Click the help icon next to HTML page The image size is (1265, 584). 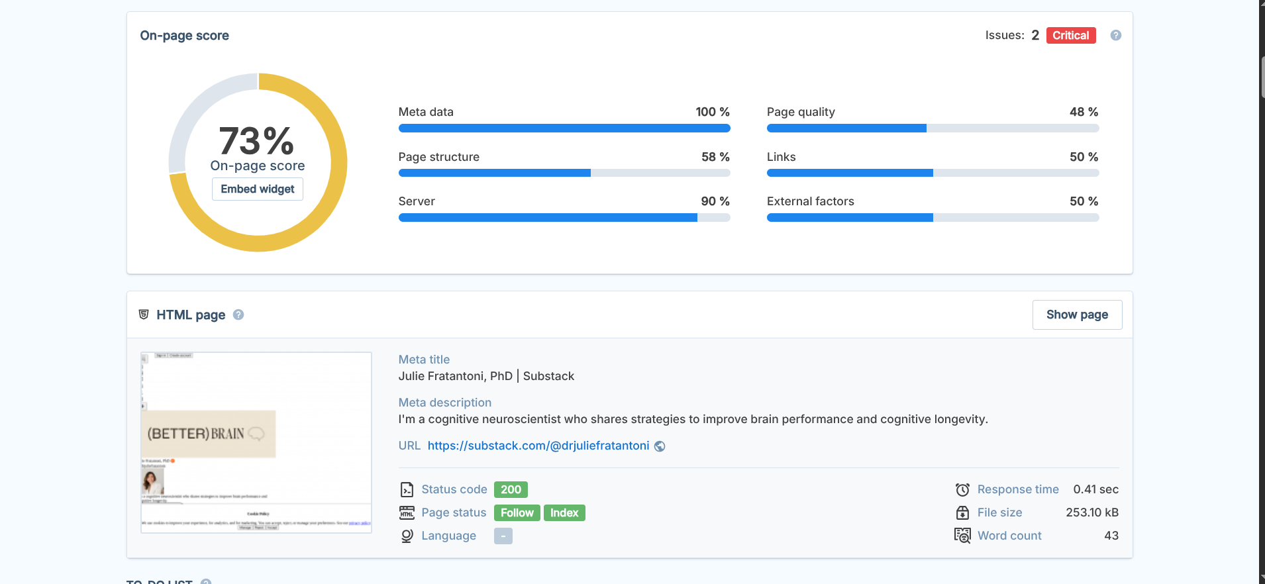[238, 315]
